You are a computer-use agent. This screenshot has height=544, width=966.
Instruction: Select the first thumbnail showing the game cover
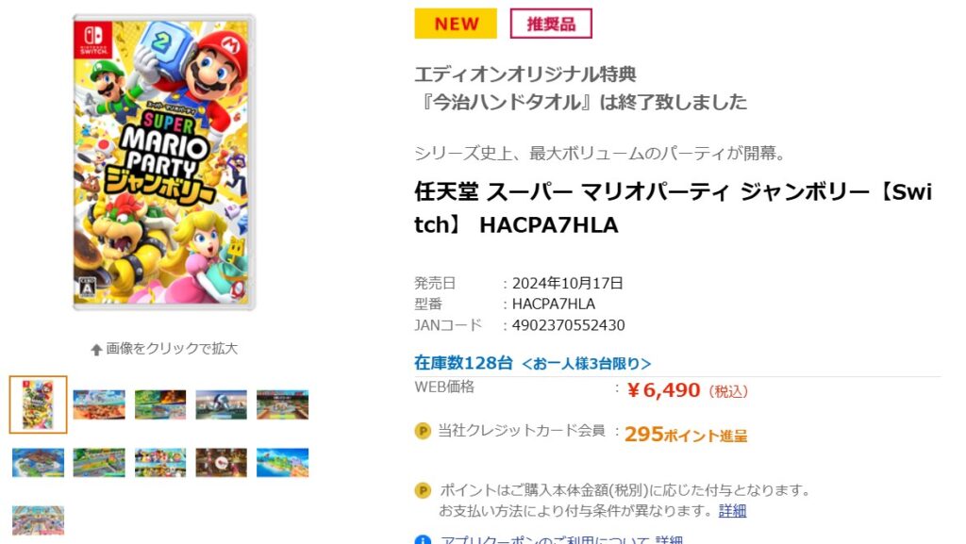click(38, 404)
